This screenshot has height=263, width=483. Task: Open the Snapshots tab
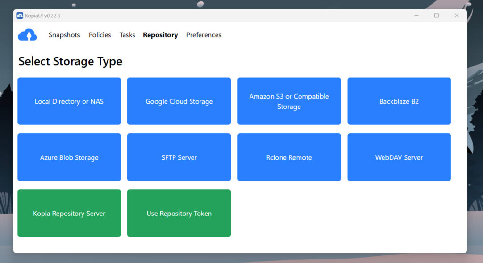(x=64, y=35)
